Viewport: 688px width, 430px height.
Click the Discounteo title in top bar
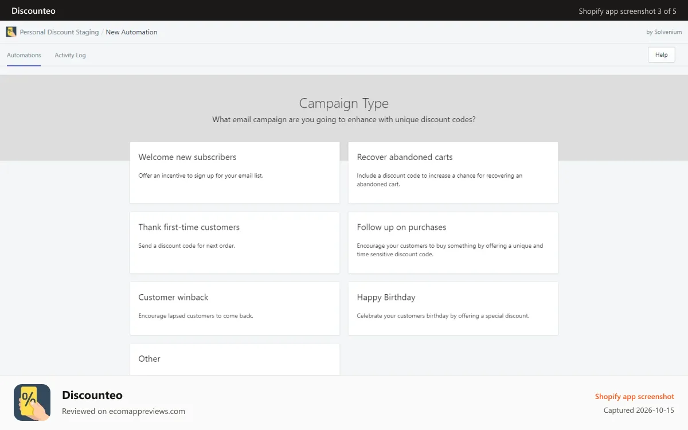[x=33, y=11]
